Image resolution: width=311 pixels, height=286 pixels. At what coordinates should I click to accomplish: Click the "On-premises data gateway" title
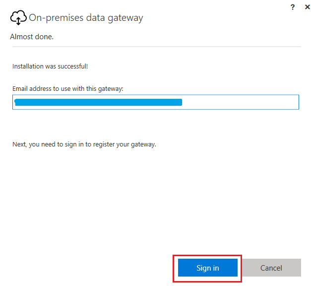pyautogui.click(x=86, y=18)
